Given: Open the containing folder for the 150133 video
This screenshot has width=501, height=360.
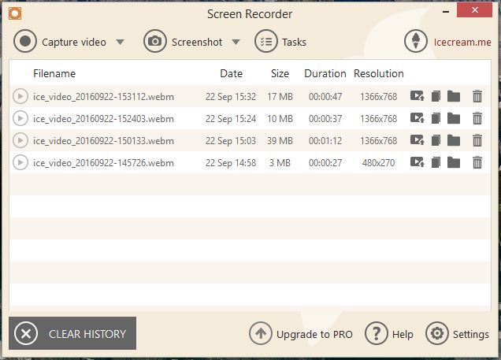Looking at the screenshot, I should pyautogui.click(x=454, y=141).
